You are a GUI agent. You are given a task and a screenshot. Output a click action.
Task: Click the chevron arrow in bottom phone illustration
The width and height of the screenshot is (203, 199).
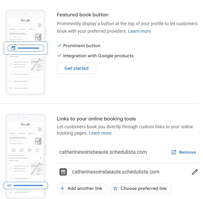pyautogui.click(x=40, y=158)
